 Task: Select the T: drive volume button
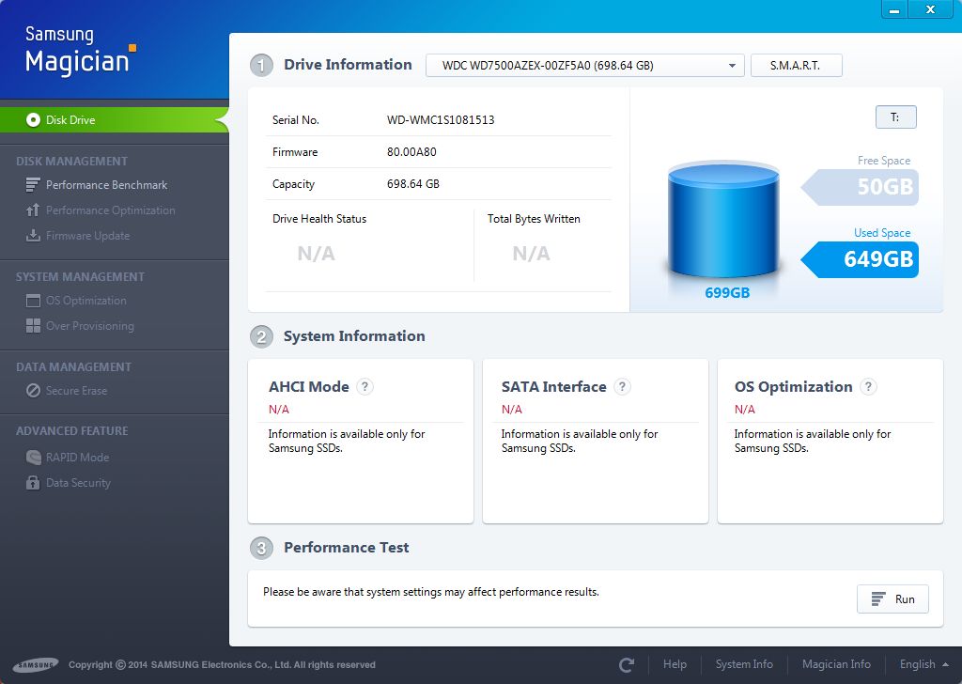[895, 117]
